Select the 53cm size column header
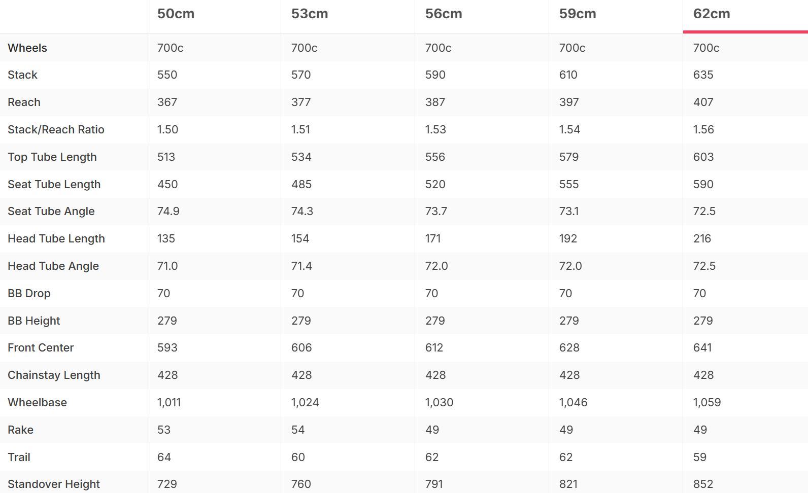 click(310, 14)
